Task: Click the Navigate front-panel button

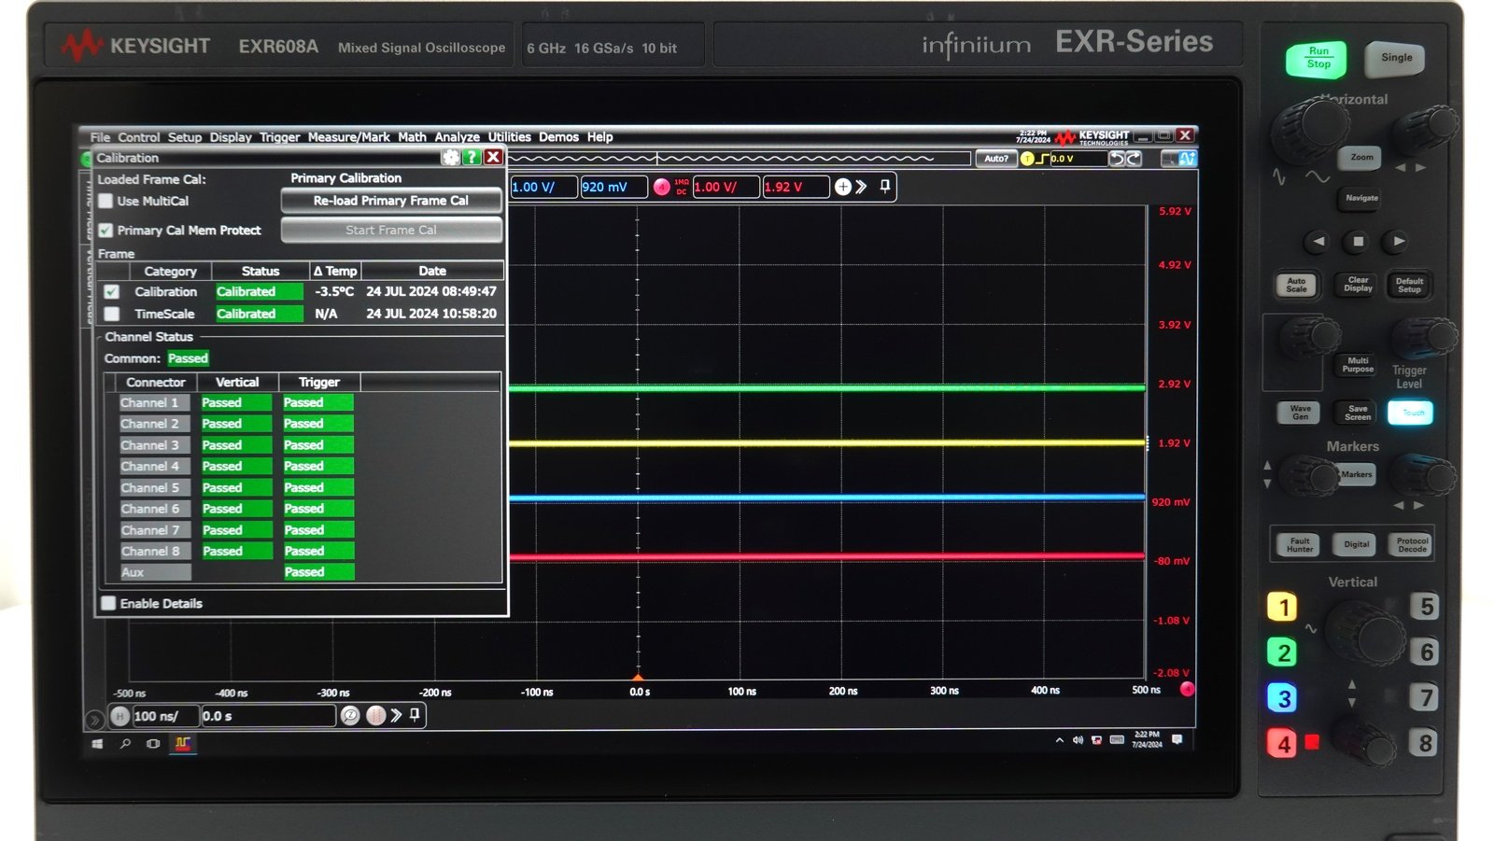Action: pos(1361,198)
